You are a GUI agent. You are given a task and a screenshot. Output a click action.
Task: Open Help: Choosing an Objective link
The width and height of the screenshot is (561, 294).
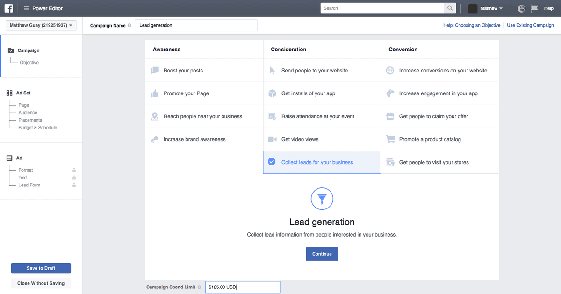click(472, 26)
